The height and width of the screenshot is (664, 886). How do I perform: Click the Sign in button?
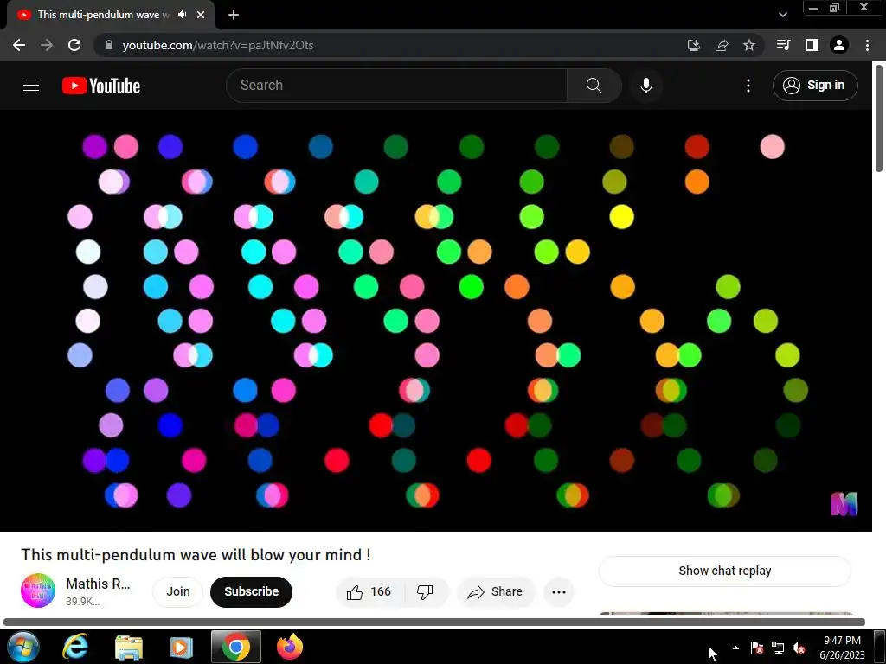[815, 86]
